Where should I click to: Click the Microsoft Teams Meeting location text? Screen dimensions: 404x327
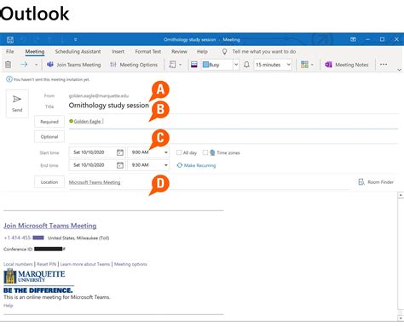(x=95, y=182)
